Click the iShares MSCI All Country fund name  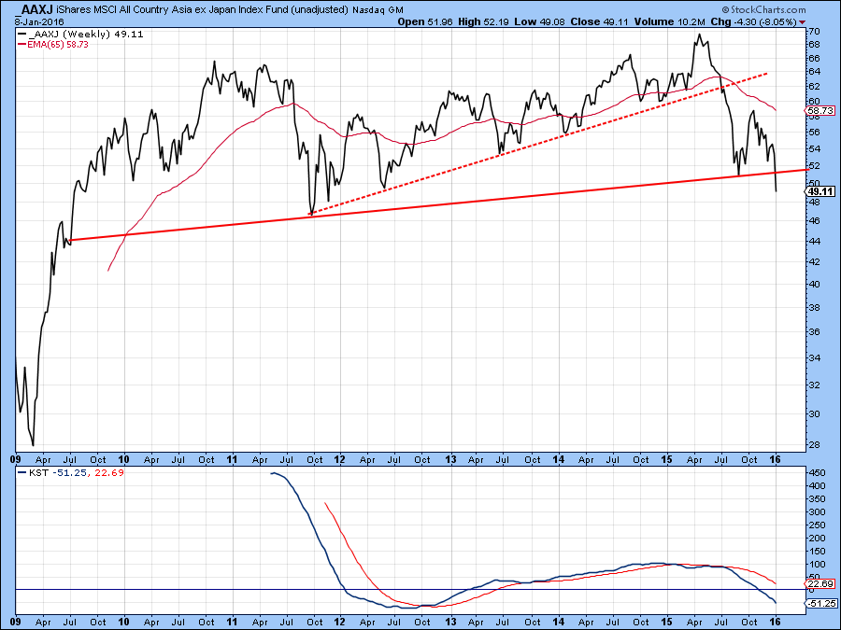point(202,9)
